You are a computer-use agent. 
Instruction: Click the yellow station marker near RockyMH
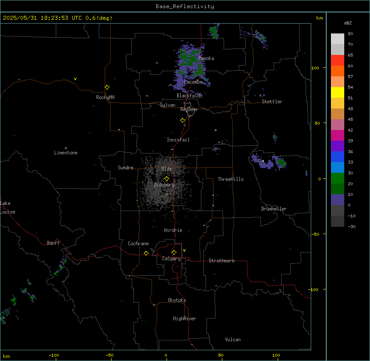tap(107, 87)
